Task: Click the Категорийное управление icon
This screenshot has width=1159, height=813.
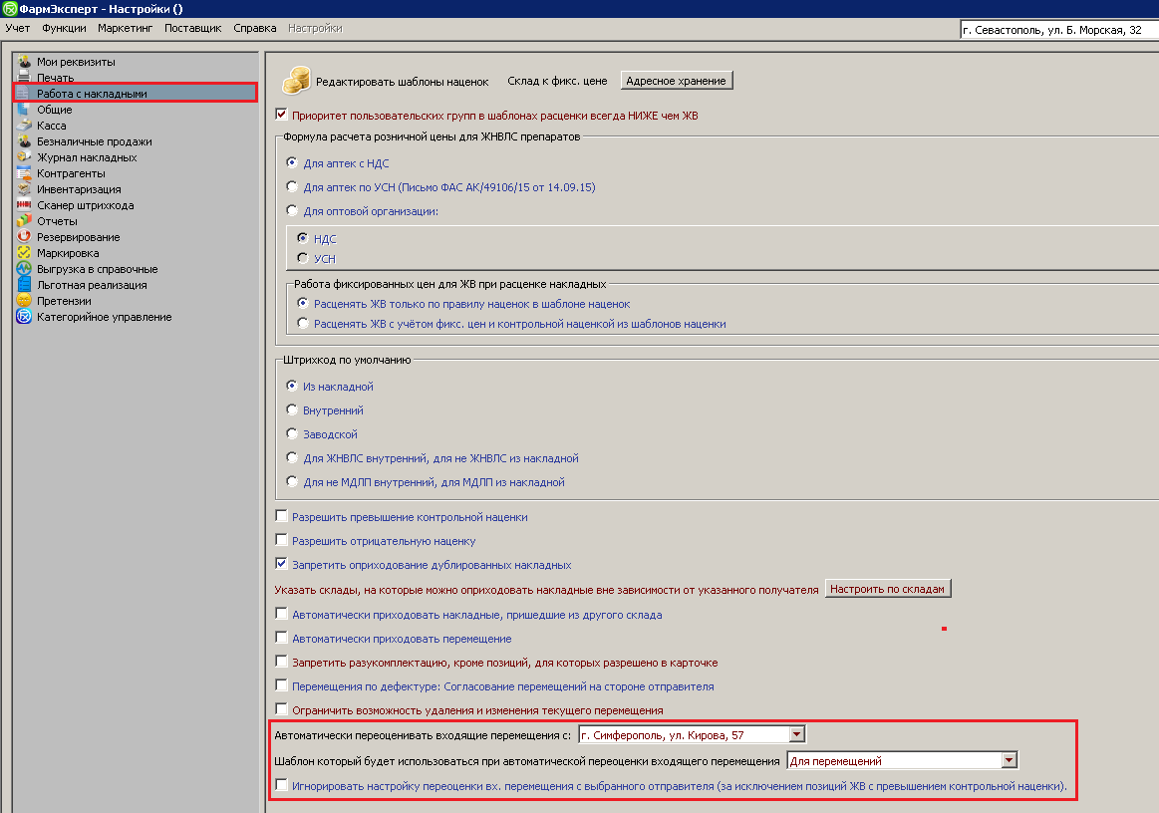Action: tap(24, 317)
